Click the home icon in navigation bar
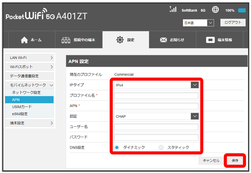This screenshot has height=173, width=251. pyautogui.click(x=24, y=40)
